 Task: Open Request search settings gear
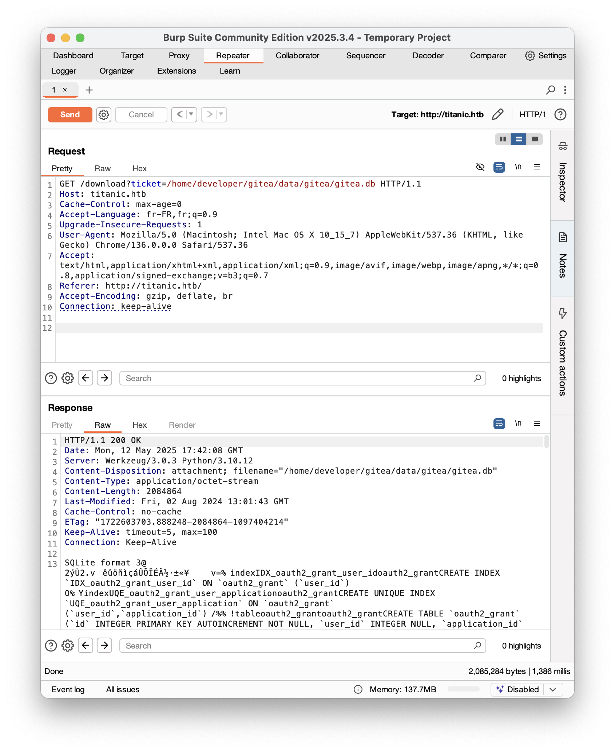click(68, 379)
